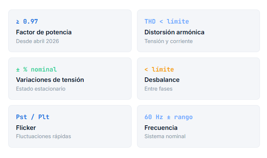Click the Fluctuaciones rápidas subtitle
Viewport: 267px width, 158px height.
click(43, 136)
